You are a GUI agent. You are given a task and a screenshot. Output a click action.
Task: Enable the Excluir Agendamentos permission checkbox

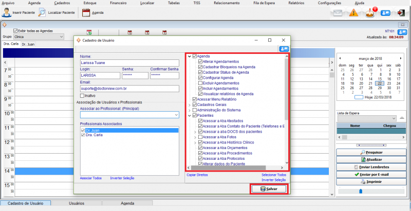point(200,83)
